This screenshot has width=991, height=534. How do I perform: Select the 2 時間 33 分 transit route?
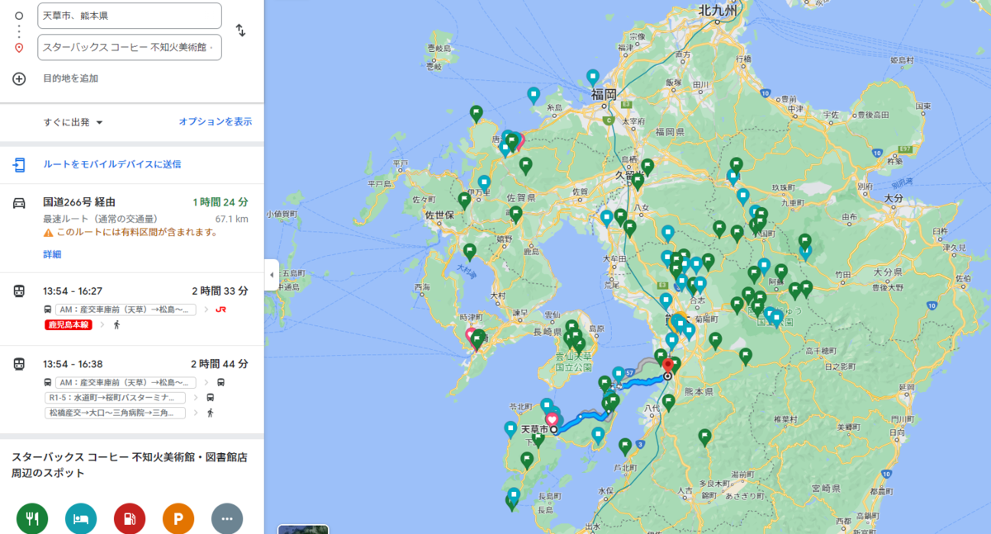[132, 310]
